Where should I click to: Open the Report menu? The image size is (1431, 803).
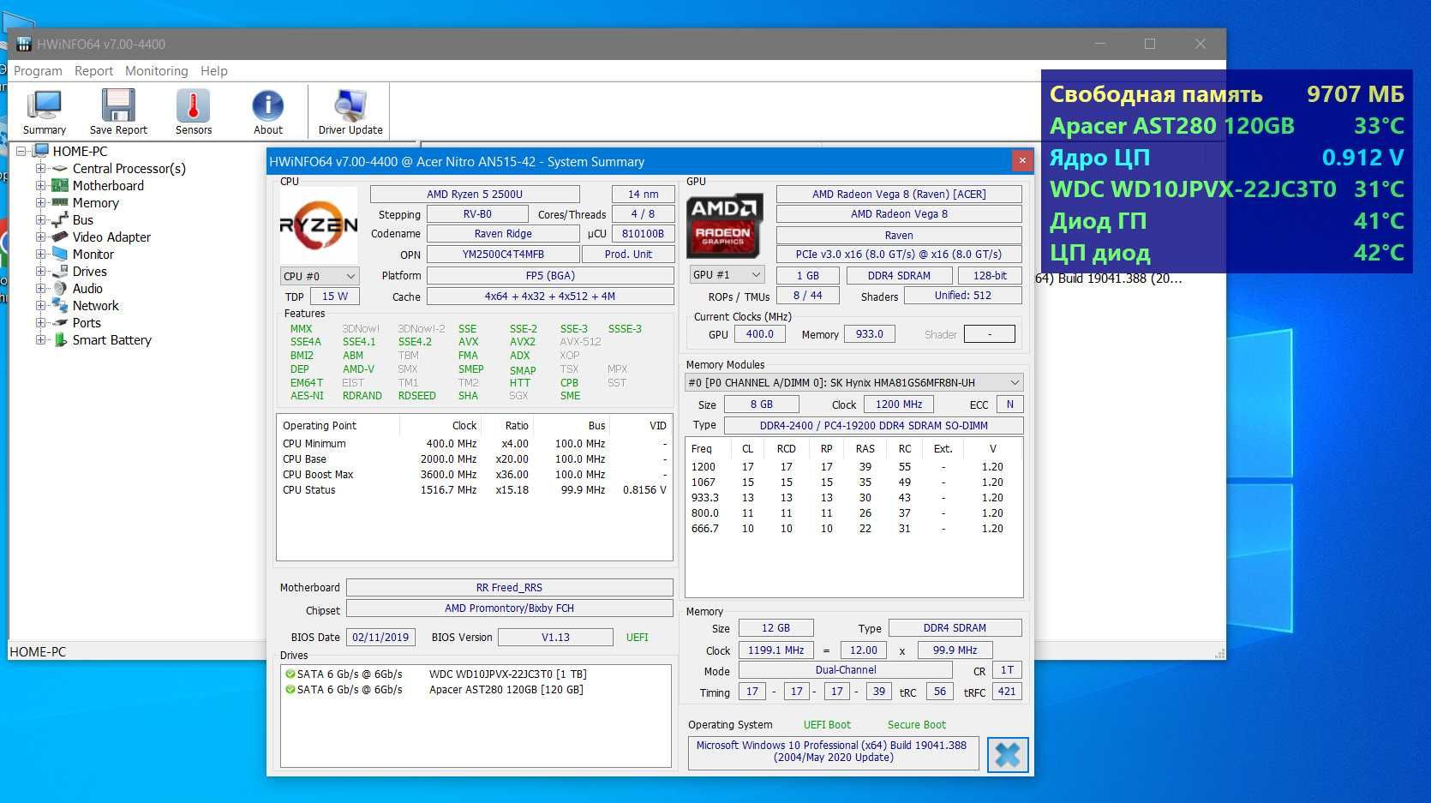pyautogui.click(x=93, y=71)
